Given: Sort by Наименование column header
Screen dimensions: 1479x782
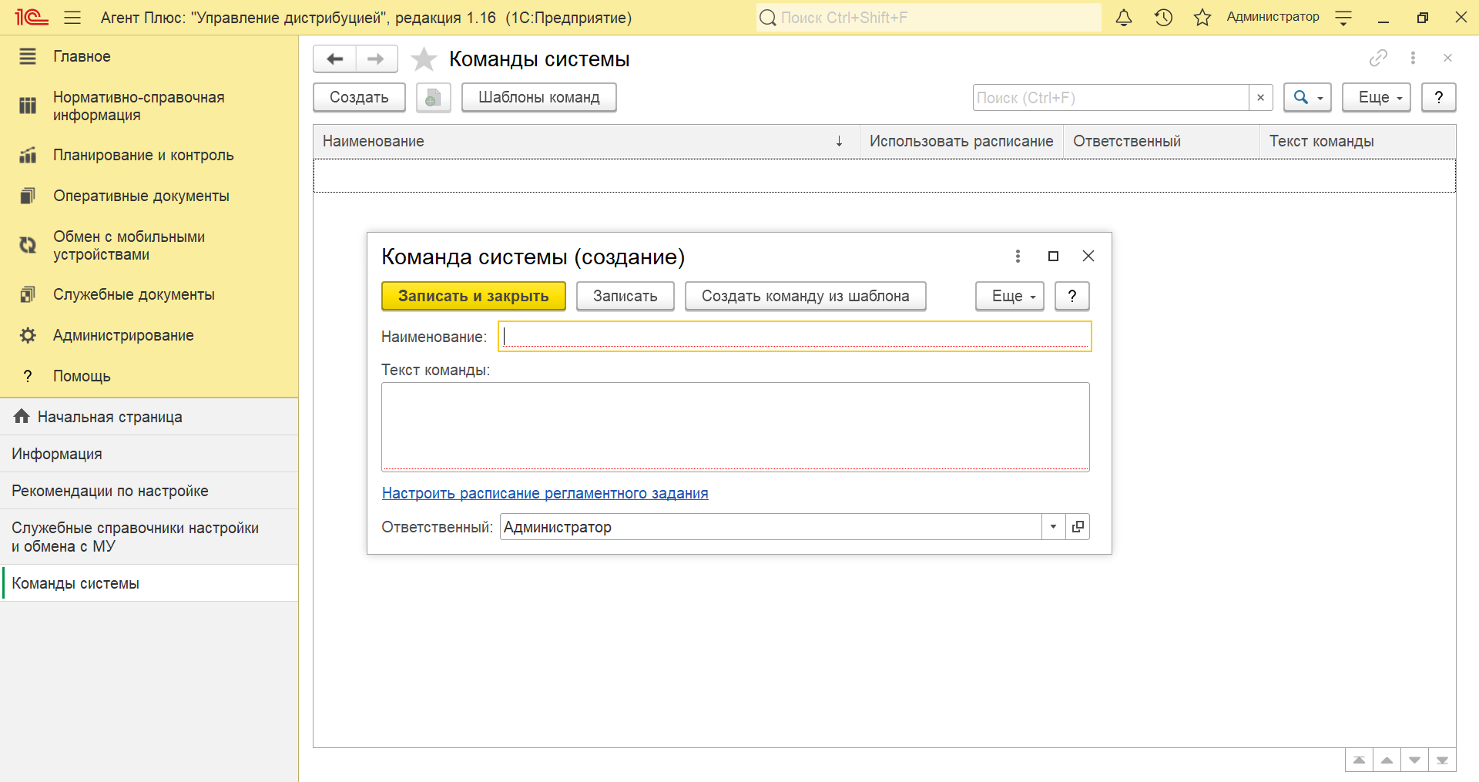Looking at the screenshot, I should click(x=586, y=141).
